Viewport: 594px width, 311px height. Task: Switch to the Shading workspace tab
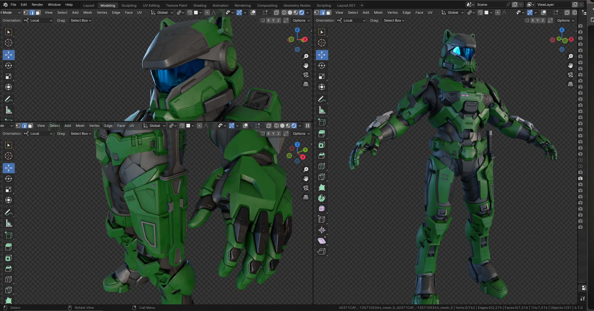point(200,5)
